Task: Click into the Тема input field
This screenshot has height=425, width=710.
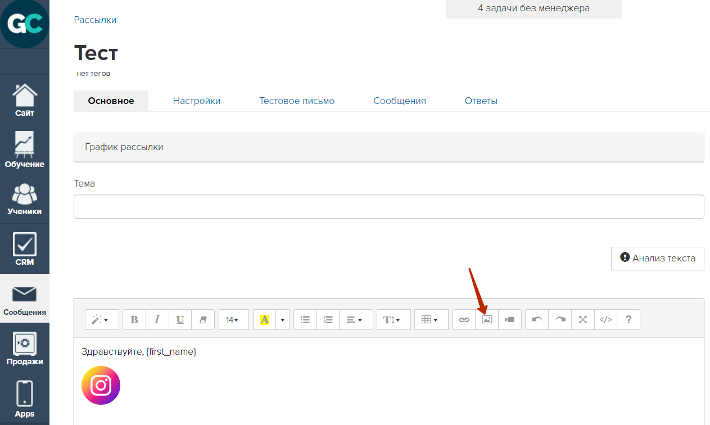Action: pyautogui.click(x=388, y=206)
